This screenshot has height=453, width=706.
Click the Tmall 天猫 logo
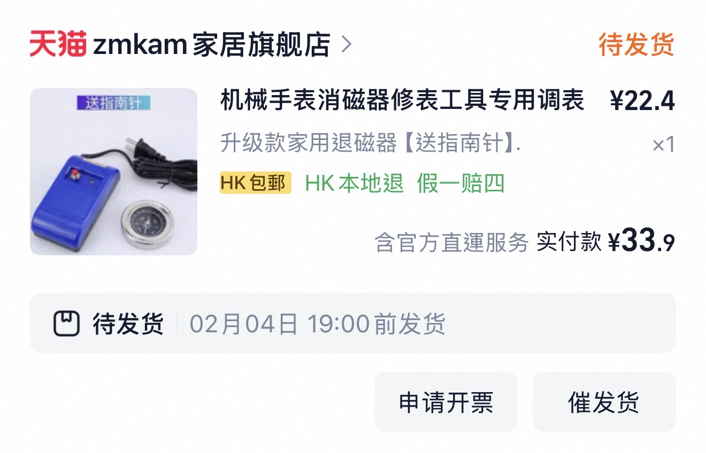pos(58,44)
